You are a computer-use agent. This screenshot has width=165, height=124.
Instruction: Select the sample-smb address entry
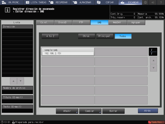68,52
